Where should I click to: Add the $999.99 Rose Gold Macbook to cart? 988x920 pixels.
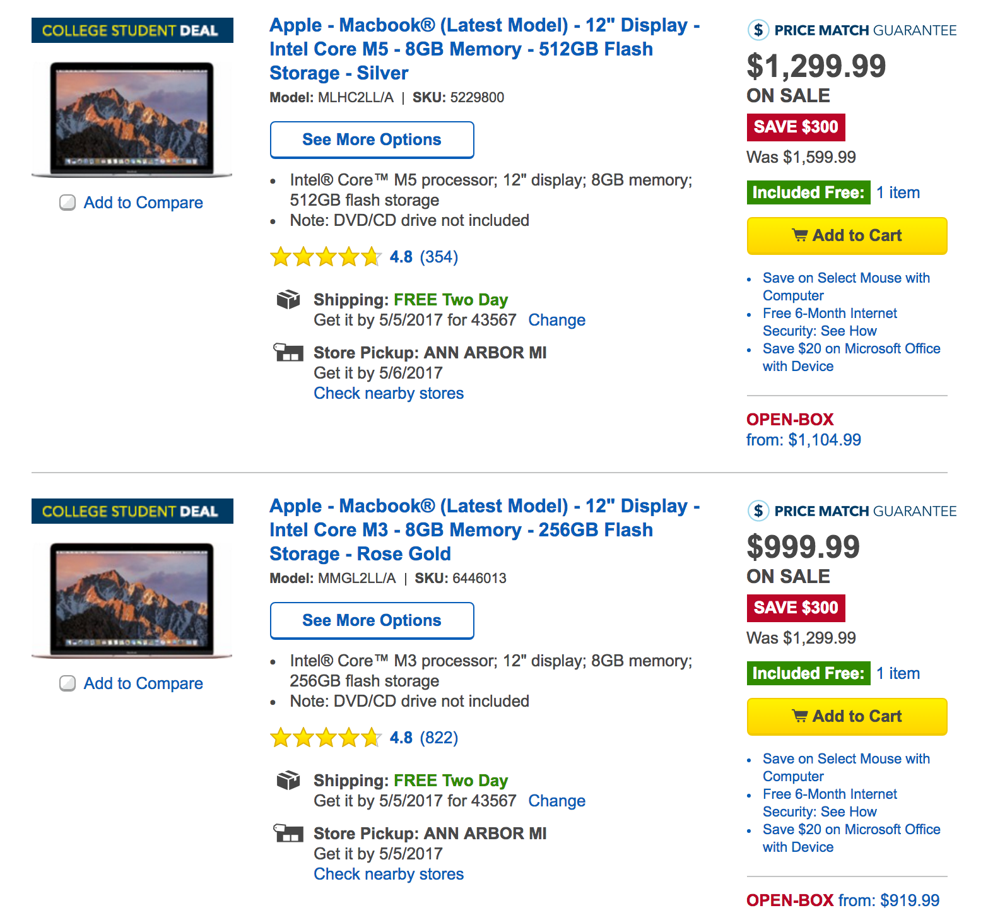pyautogui.click(x=847, y=717)
